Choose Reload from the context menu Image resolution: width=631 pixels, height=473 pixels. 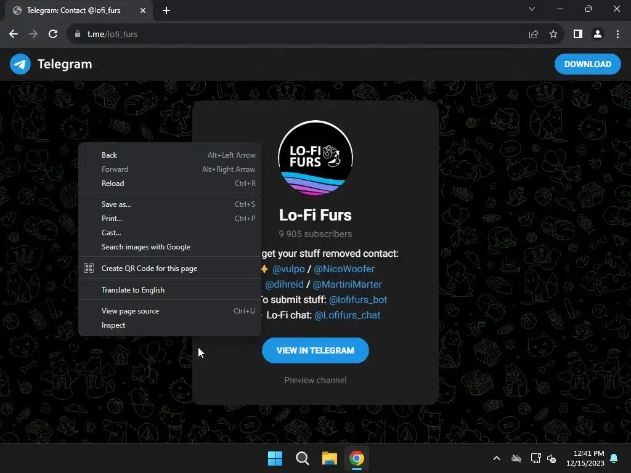pos(170,184)
